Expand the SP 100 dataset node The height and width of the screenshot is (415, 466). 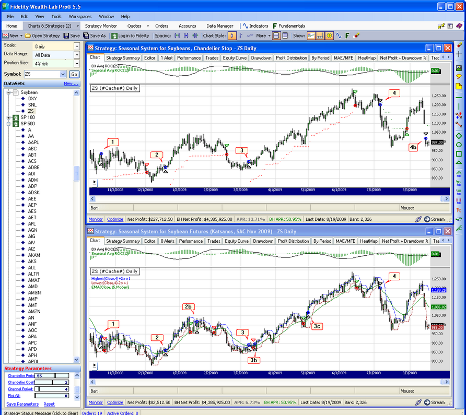8,117
